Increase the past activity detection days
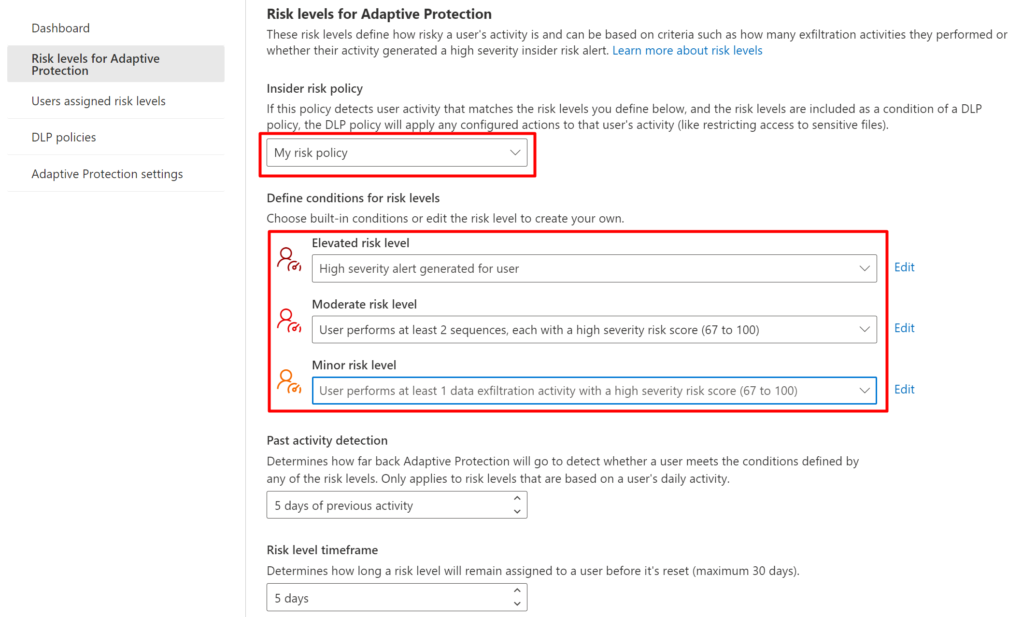1022x617 pixels. [517, 498]
